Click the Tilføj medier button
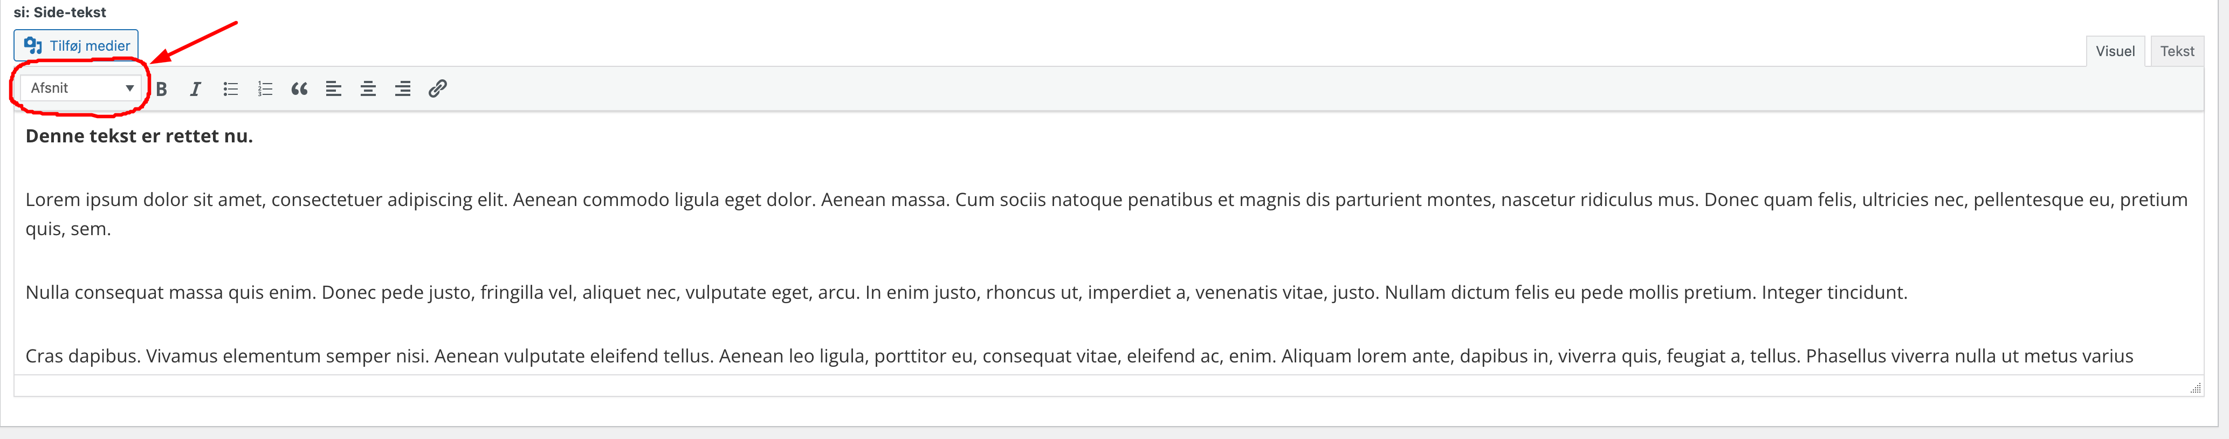 point(76,45)
